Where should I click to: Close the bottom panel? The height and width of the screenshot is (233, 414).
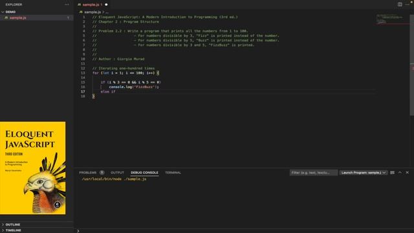coord(407,173)
